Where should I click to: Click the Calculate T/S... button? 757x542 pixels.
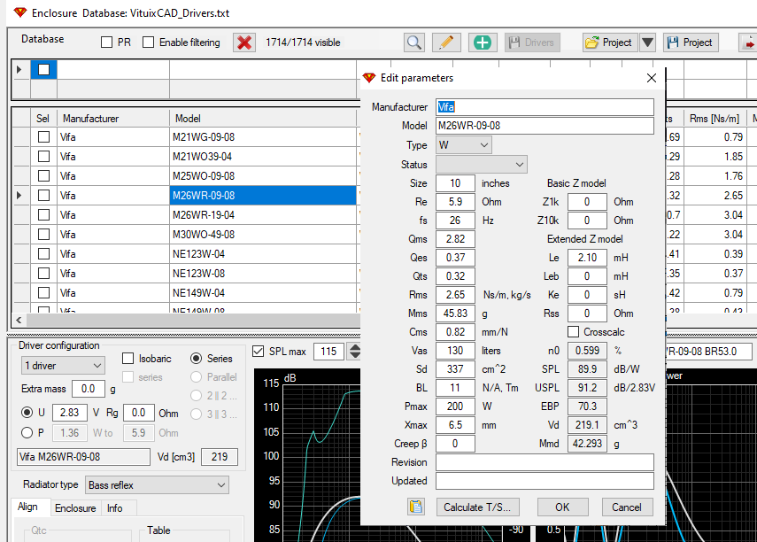point(477,507)
